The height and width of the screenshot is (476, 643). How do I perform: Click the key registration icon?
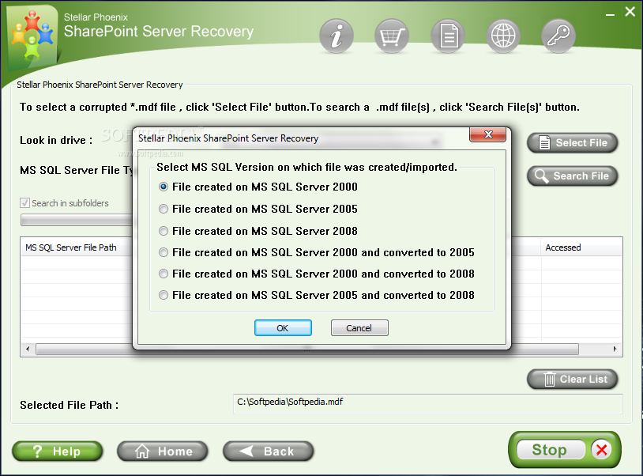(x=558, y=36)
